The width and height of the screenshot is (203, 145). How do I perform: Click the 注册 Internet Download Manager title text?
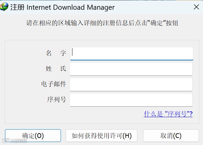pyautogui.click(x=62, y=7)
